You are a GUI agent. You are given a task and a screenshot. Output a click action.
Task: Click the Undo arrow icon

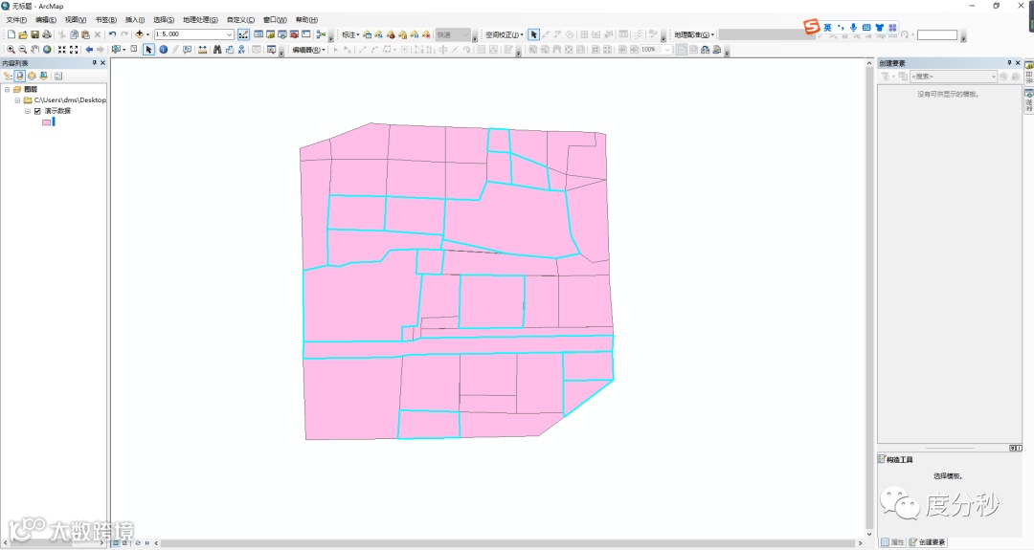pos(112,34)
